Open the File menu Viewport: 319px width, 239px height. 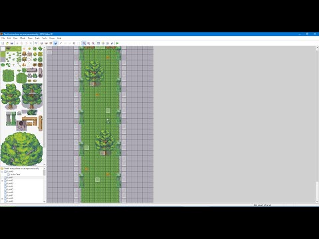point(3,38)
